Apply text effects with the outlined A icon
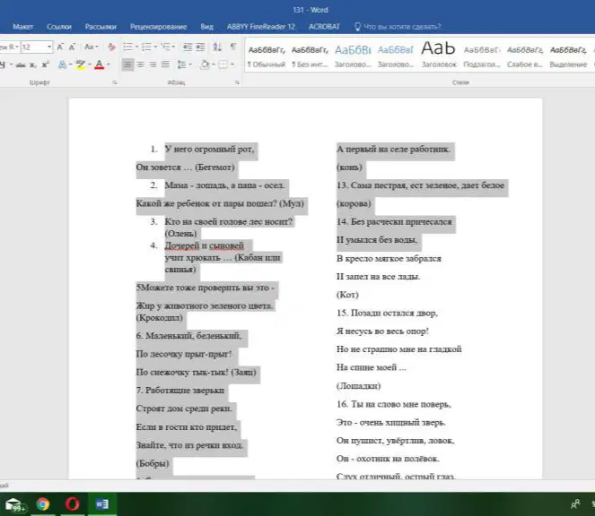Viewport: 595px width, 516px height. tap(62, 64)
